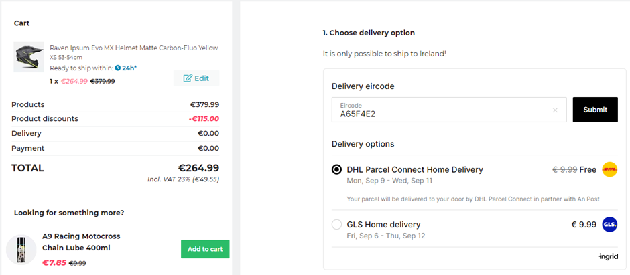Click the clock icon beside 24h
Screen dimensions: 630x275
tap(118, 68)
